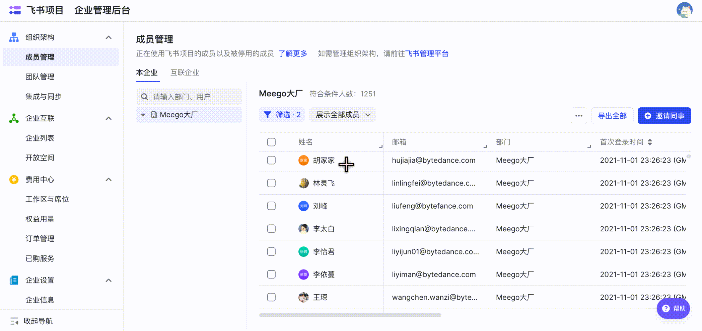Click the Meego大厂 building icon in tree
Screen dimensions: 702x331
coord(154,115)
